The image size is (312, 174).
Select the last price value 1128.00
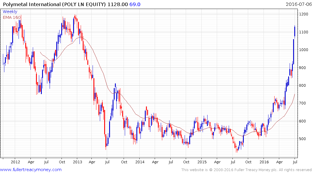pos(118,4)
